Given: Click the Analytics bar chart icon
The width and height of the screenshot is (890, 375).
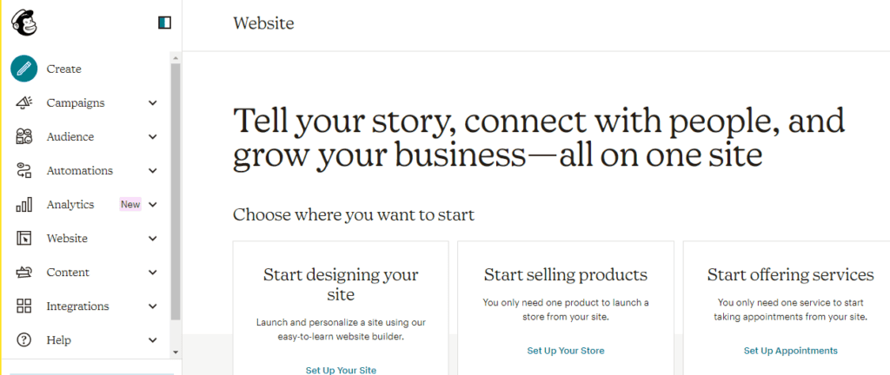Looking at the screenshot, I should point(23,205).
